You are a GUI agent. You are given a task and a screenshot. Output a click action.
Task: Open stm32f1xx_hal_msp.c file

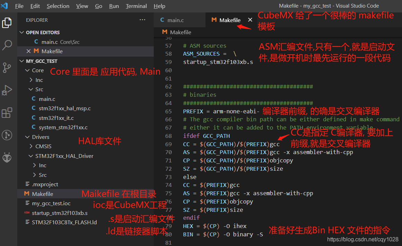tap(65, 108)
